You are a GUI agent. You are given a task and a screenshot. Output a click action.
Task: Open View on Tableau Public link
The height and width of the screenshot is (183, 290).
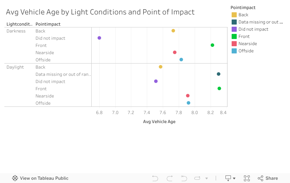44,178
